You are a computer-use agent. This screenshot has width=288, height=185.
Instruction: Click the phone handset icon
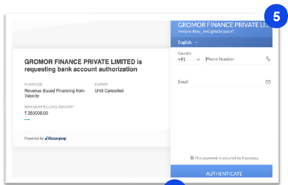pyautogui.click(x=268, y=59)
